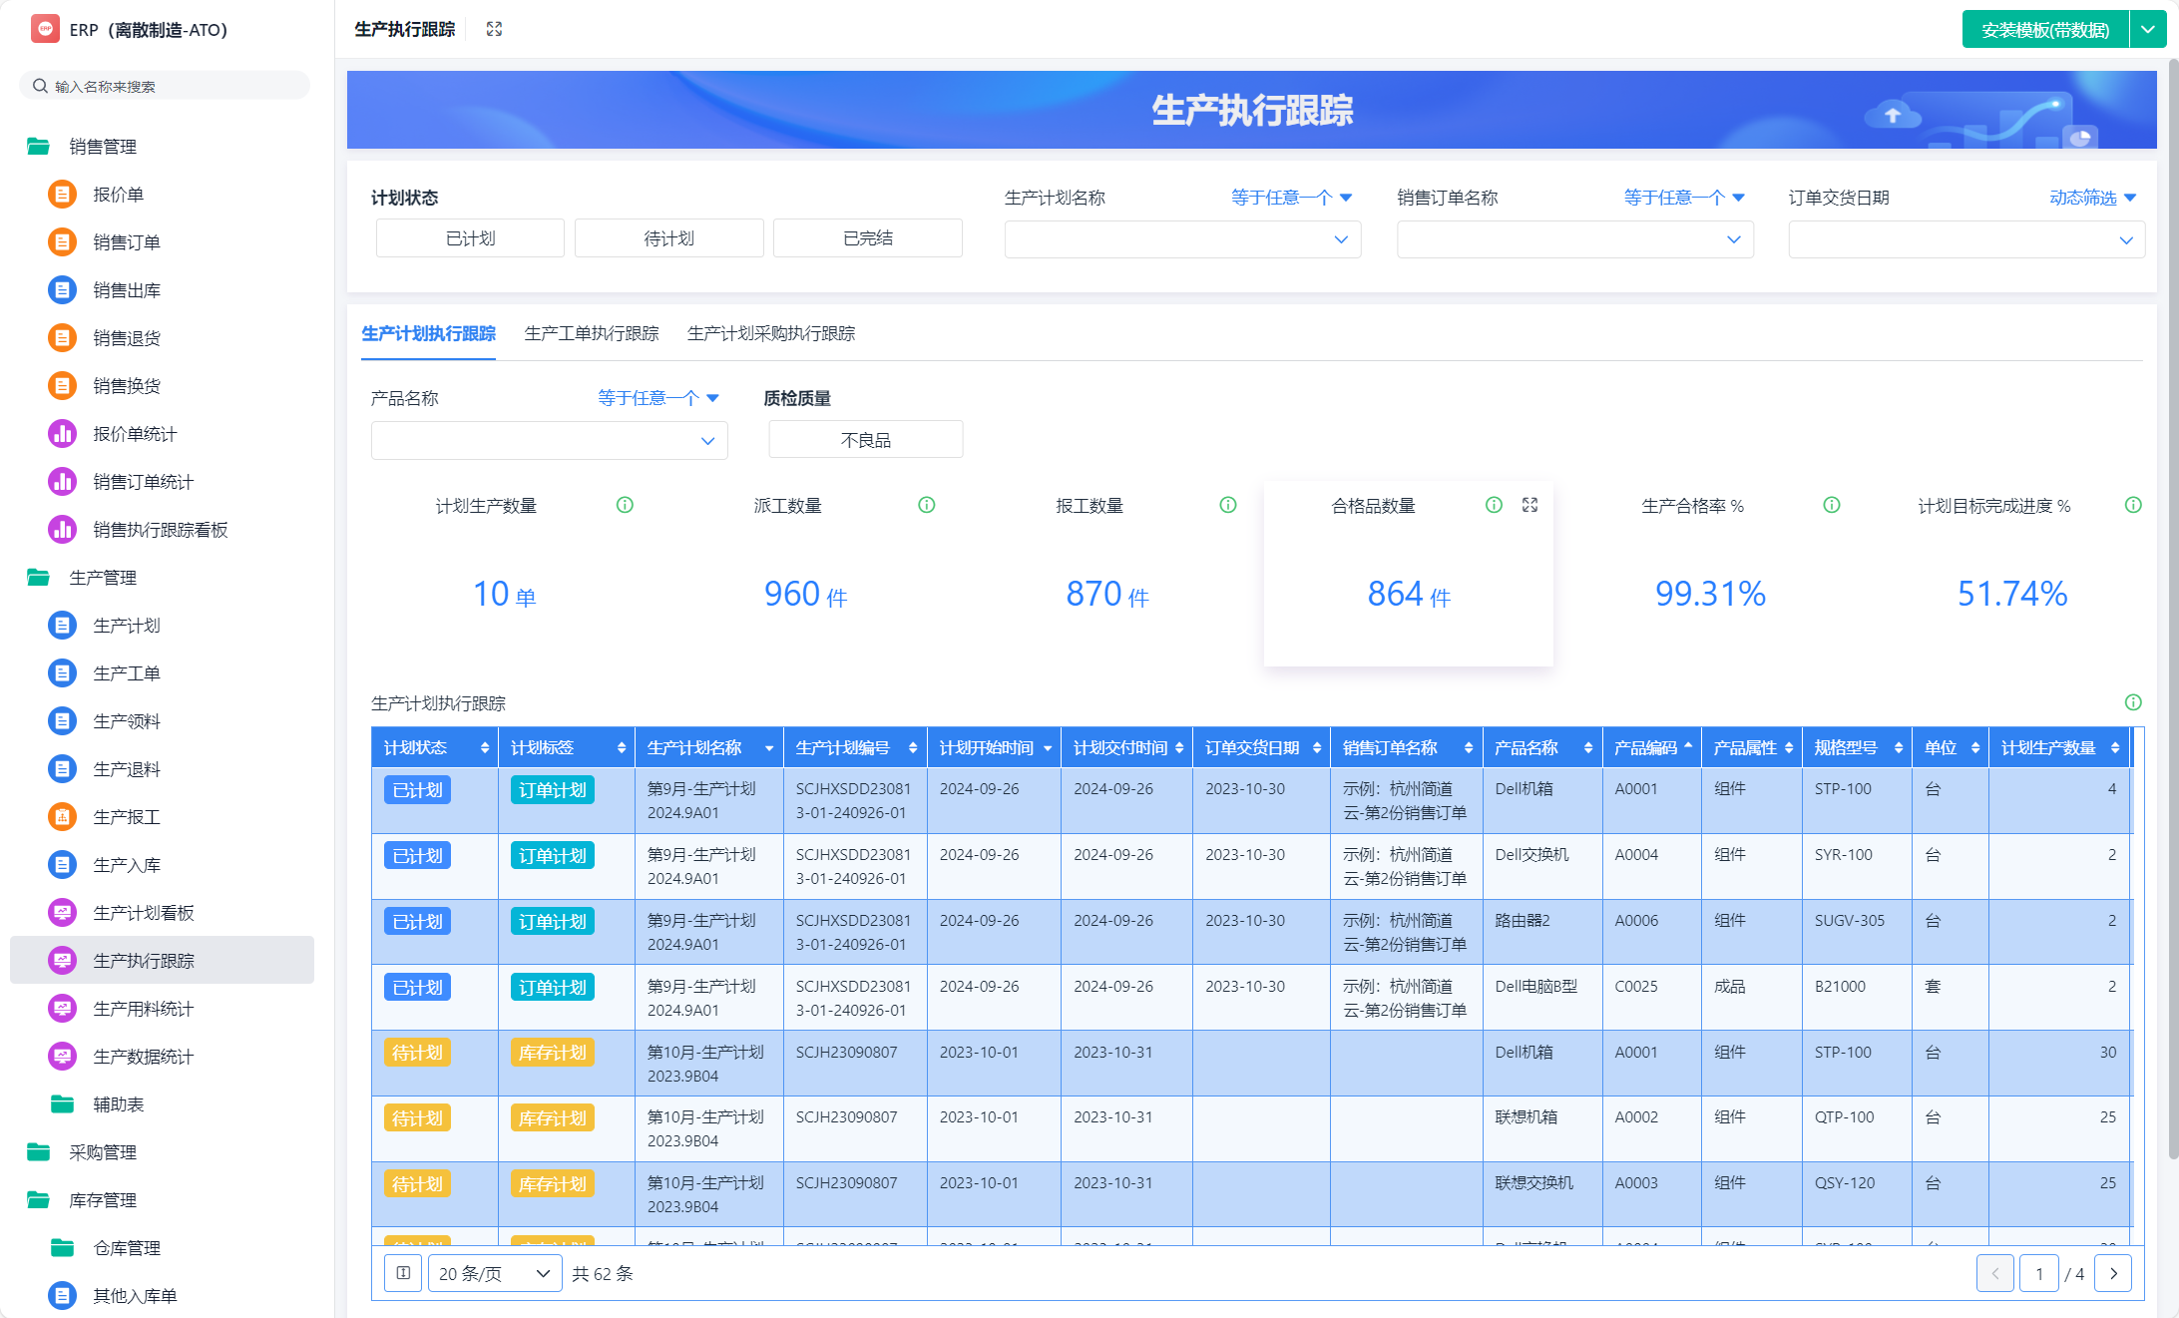Image resolution: width=2179 pixels, height=1318 pixels.
Task: Click the column settings icon beside page size
Action: 403,1273
